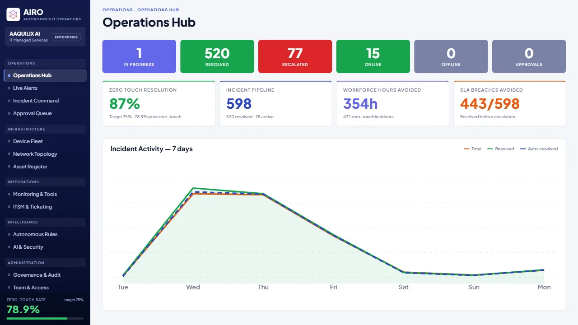Viewport: 578px width, 325px height.
Task: Click the SLA Breaches Avoided card
Action: click(x=509, y=103)
